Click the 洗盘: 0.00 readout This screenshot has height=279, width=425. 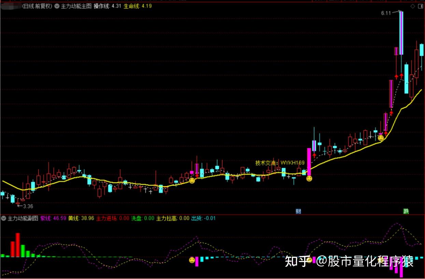point(143,218)
